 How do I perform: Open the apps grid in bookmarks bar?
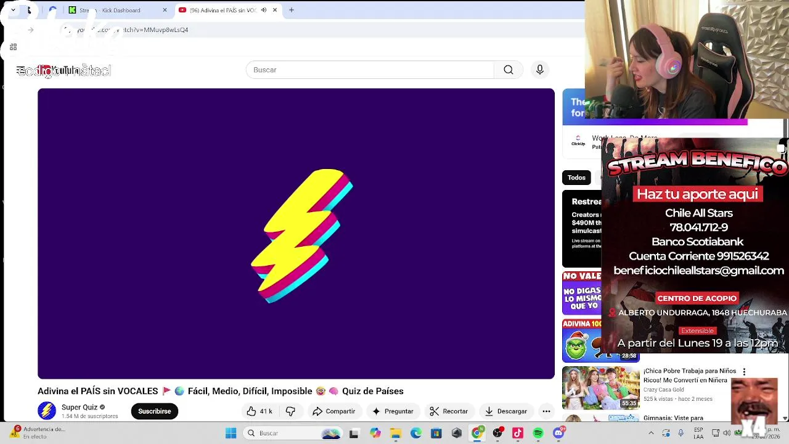13,47
